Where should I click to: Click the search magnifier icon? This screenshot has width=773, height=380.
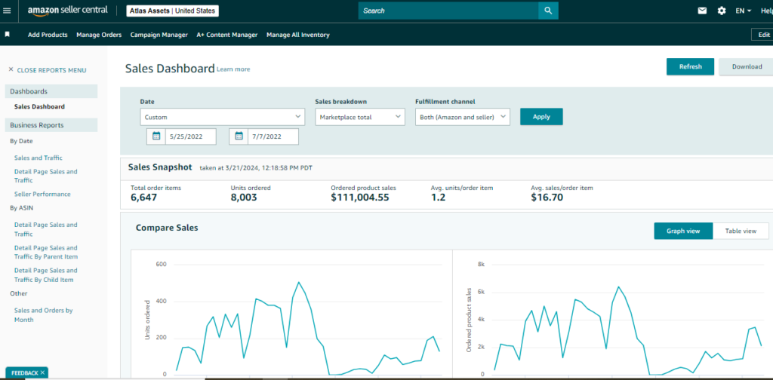[549, 11]
